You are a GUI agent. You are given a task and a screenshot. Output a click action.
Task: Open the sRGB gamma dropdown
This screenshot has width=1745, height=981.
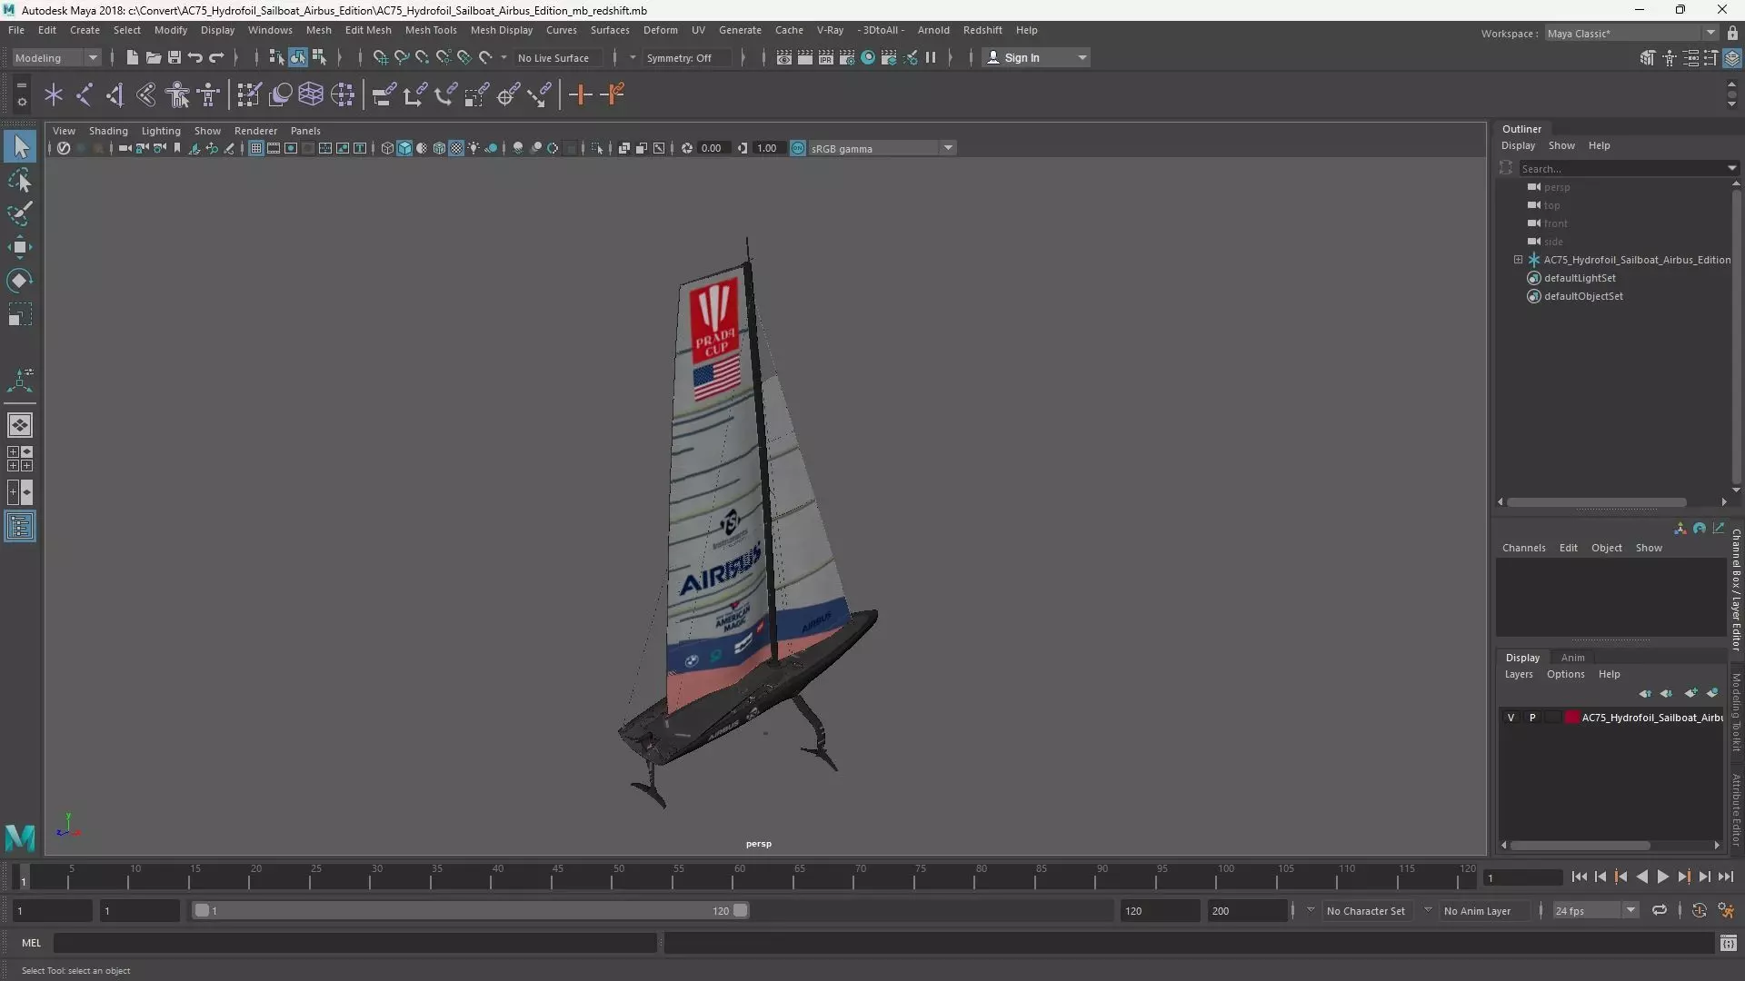[882, 148]
